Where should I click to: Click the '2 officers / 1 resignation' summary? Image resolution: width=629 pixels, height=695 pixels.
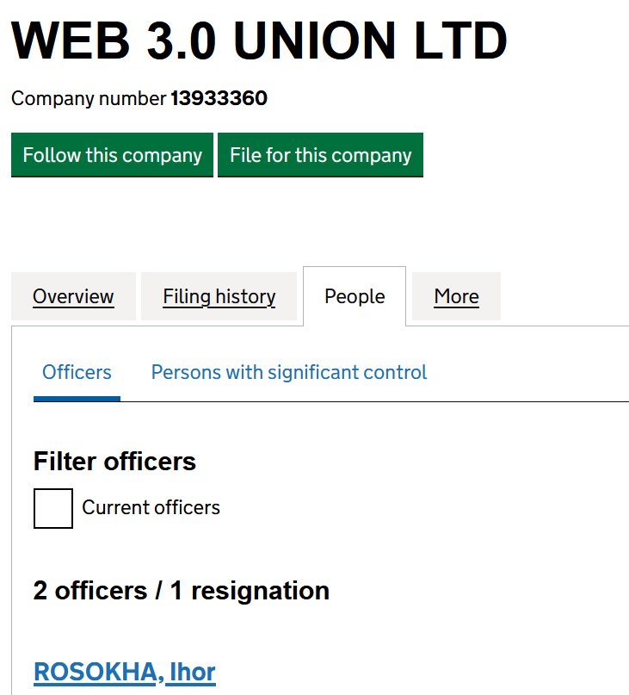click(x=181, y=591)
